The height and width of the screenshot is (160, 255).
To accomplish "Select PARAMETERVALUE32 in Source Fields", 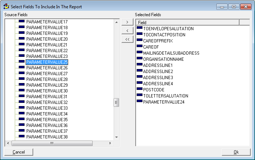I will 47,102.
